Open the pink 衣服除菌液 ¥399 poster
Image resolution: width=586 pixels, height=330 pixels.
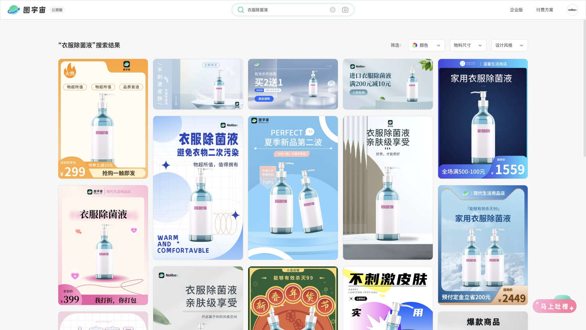103,245
